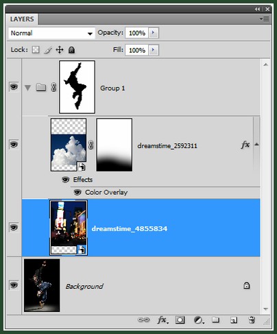Select dreamstime_2592311 layer name

[x=167, y=146]
